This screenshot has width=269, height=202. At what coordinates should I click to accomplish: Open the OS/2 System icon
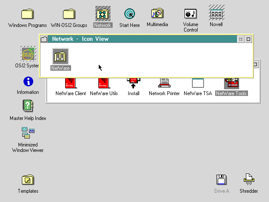[x=28, y=54]
